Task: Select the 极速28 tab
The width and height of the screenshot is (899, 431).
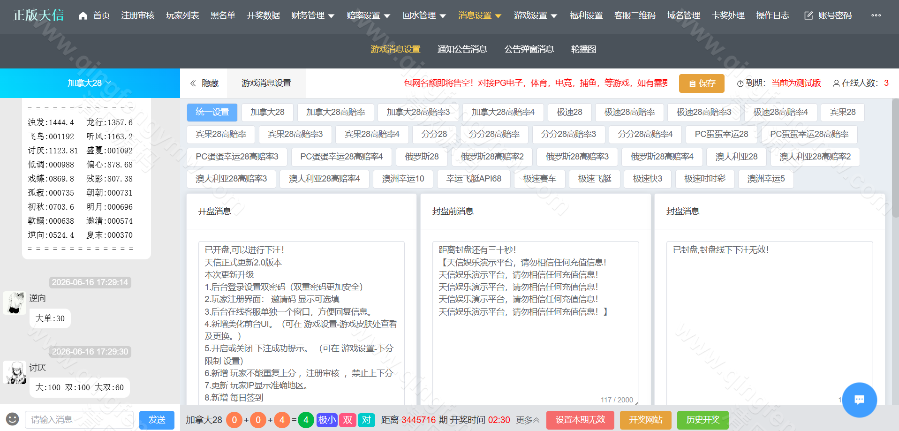Action: [569, 112]
